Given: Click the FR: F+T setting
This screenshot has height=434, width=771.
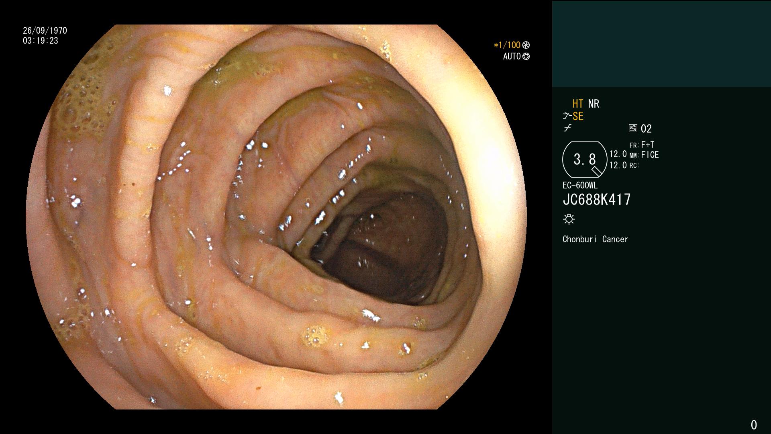Looking at the screenshot, I should tap(642, 145).
